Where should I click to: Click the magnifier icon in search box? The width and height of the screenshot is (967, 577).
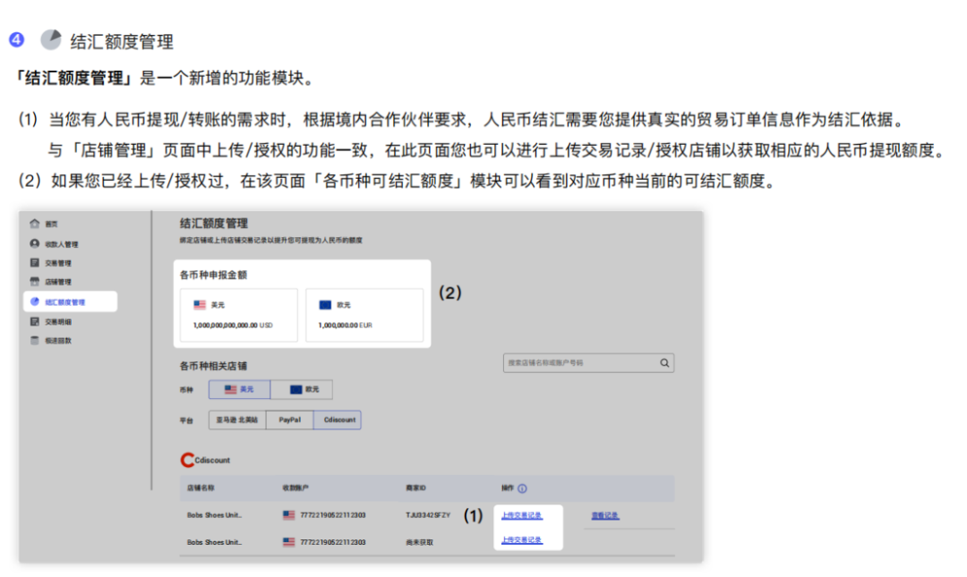coord(663,362)
